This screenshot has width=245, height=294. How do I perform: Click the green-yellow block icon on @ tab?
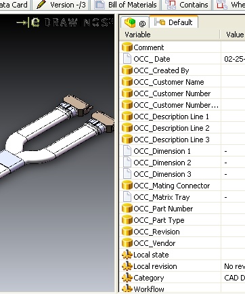click(x=130, y=22)
